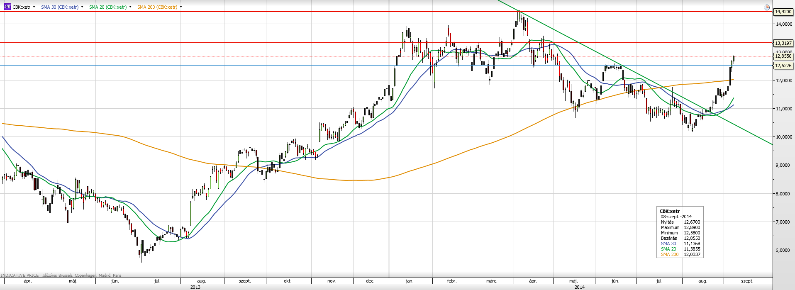Click the clock icon at chart top right

(766, 7)
